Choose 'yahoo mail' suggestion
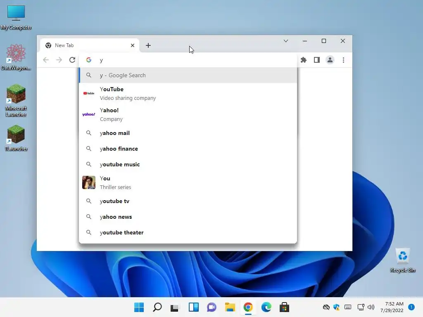This screenshot has width=423, height=317. (188, 133)
